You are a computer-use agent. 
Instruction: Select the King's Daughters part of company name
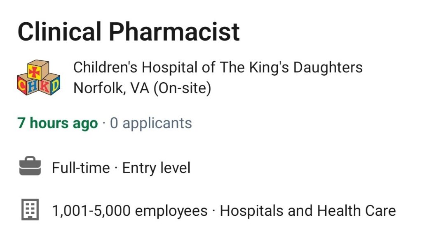pos(306,67)
